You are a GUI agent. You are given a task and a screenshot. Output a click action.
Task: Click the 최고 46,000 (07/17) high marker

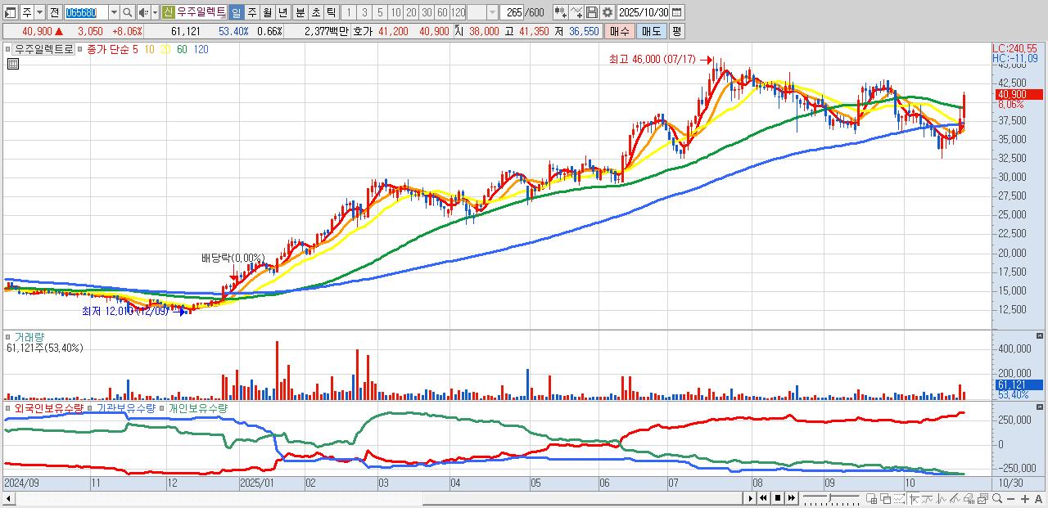click(x=652, y=60)
